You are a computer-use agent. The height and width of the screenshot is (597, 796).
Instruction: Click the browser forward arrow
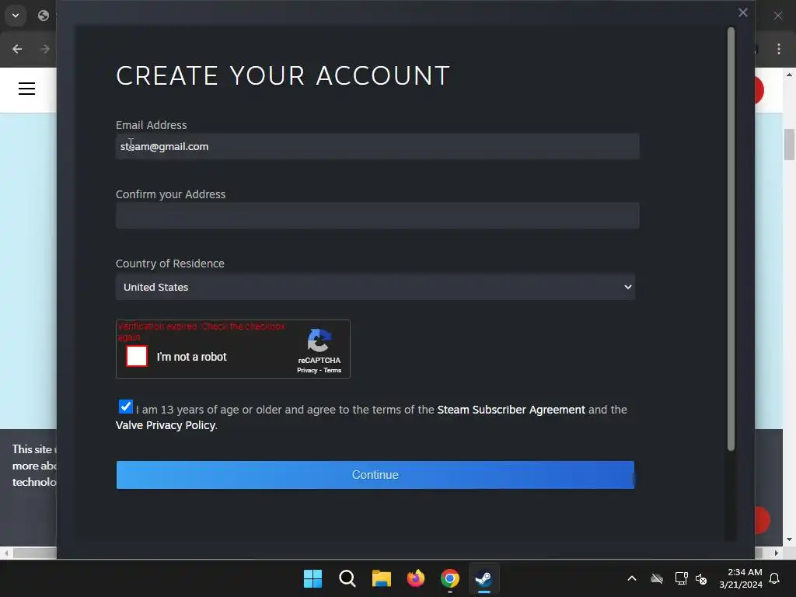coord(44,49)
